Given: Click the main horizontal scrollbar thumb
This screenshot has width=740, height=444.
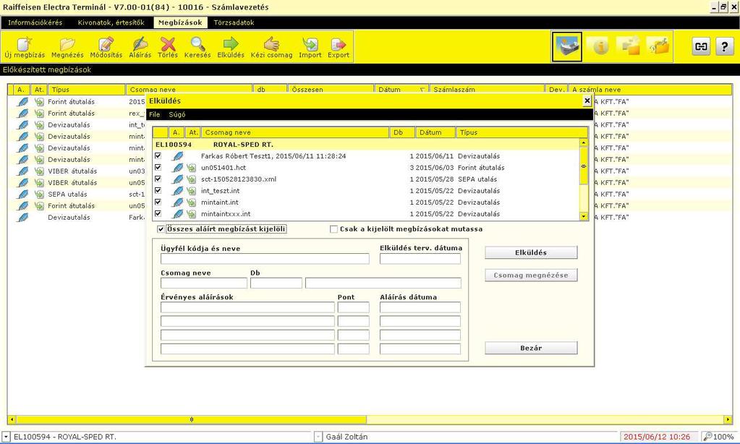Looking at the screenshot, I should pos(191,419).
